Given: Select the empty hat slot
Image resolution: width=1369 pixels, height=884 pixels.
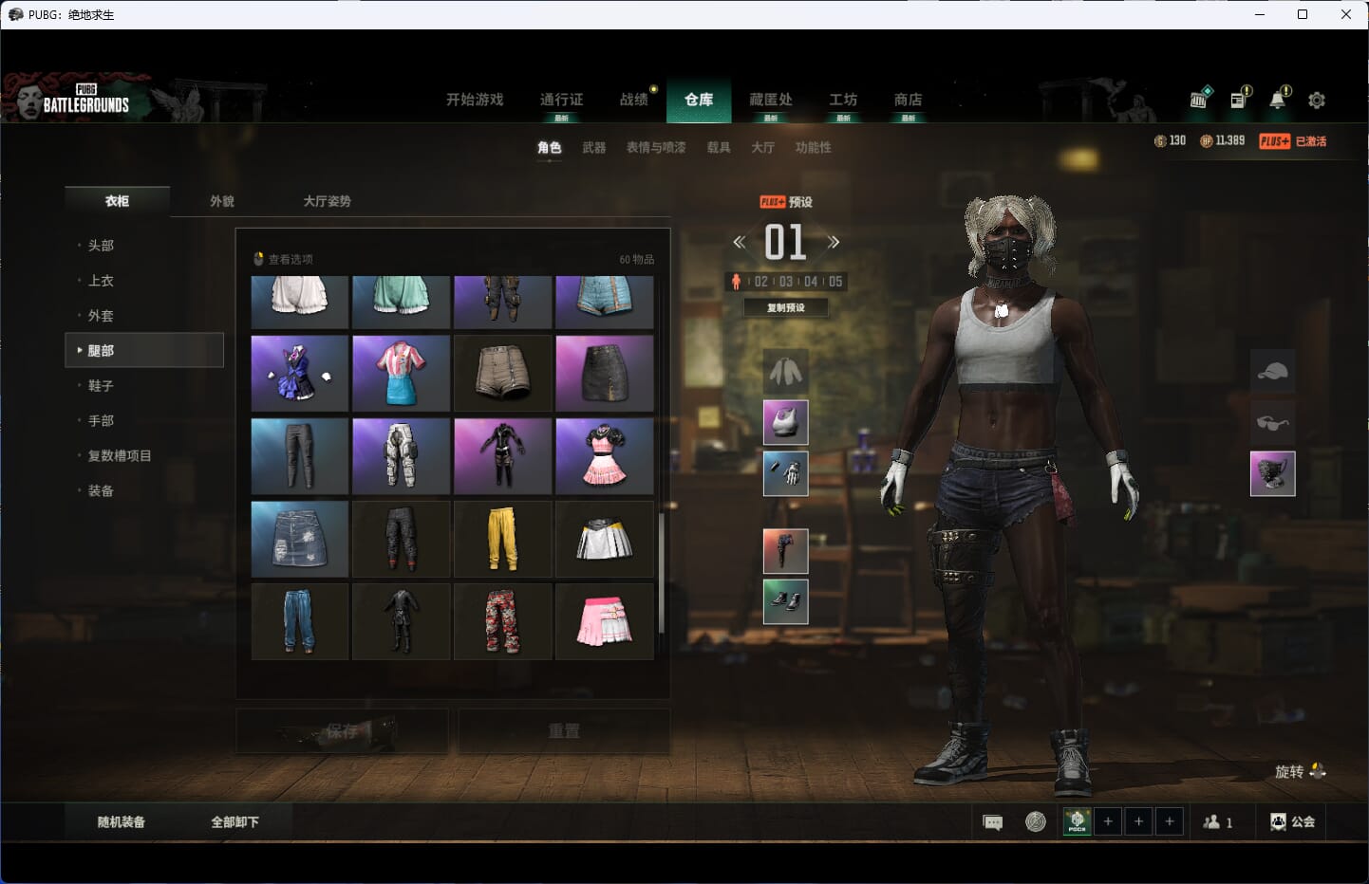Looking at the screenshot, I should (1273, 372).
